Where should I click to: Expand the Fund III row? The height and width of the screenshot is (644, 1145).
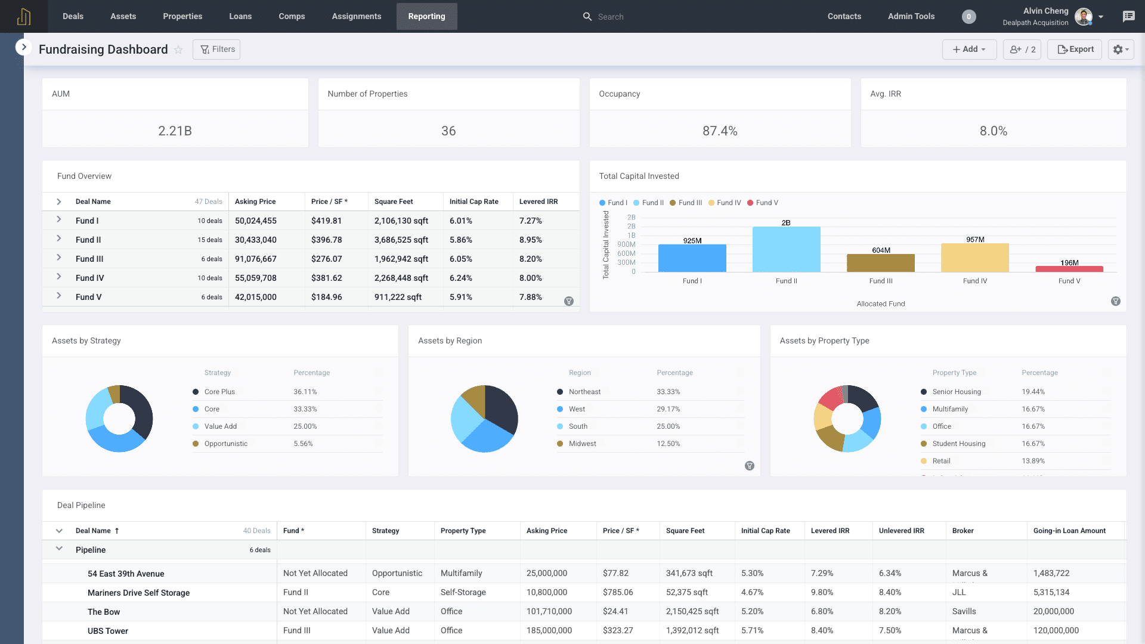coord(59,258)
